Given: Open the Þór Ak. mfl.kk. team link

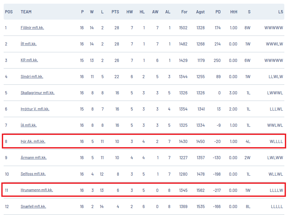Looking at the screenshot, I should click(33, 141).
